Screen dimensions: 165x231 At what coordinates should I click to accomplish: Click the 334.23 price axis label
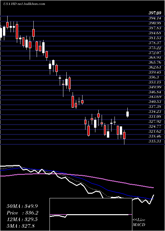[155, 112]
